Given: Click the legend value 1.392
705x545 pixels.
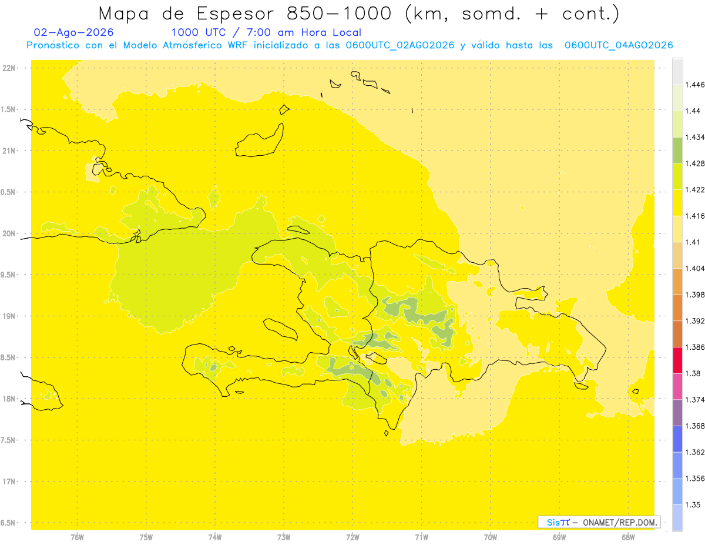Looking at the screenshot, I should pos(695,321).
